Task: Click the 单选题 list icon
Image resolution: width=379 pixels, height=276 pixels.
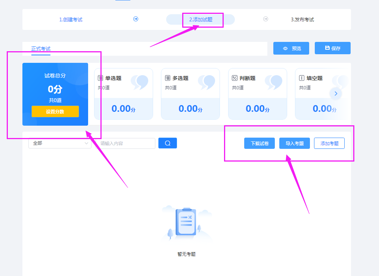Action: 100,78
